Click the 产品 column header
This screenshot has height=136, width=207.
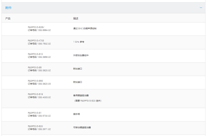point(8,18)
